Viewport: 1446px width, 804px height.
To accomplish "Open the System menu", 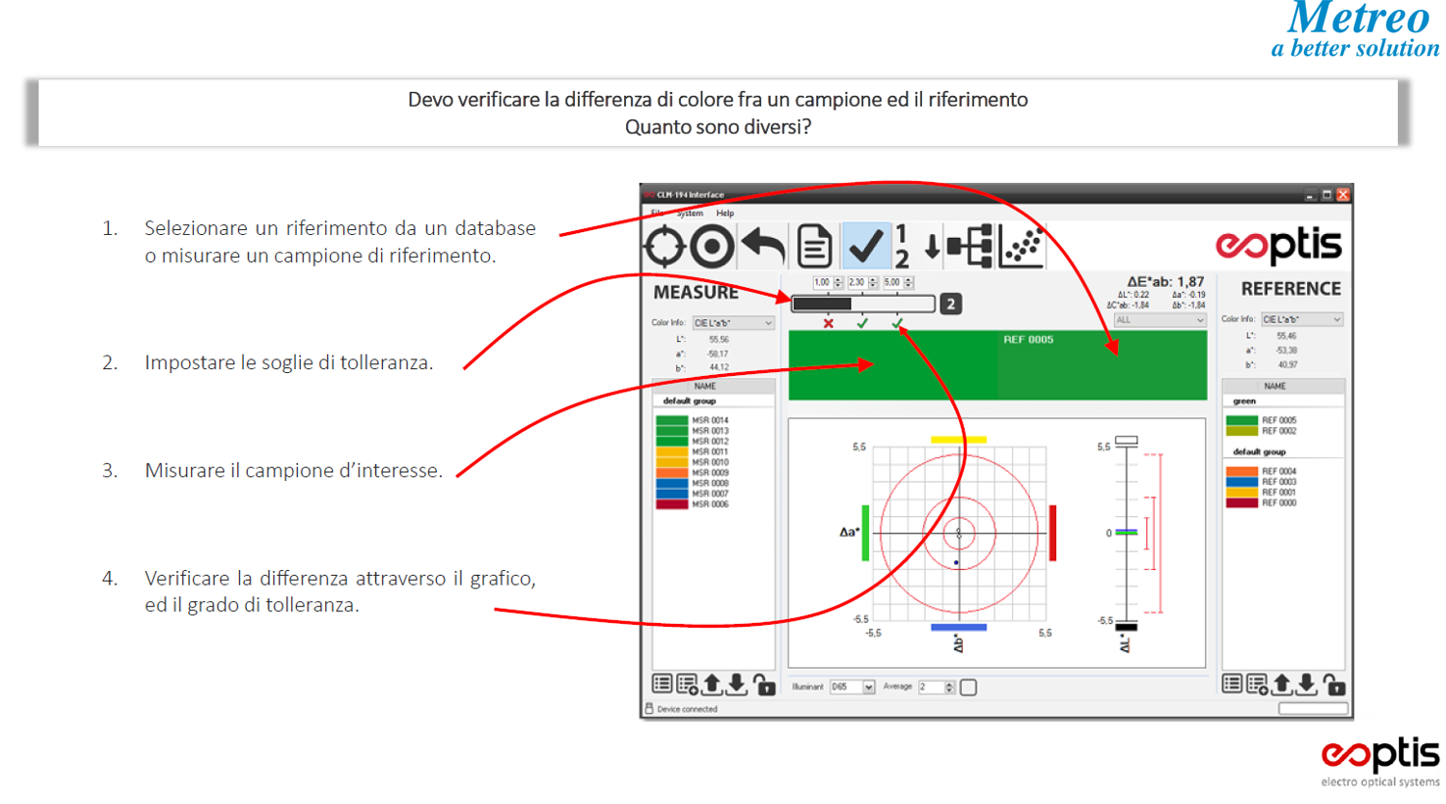I will coord(689,213).
